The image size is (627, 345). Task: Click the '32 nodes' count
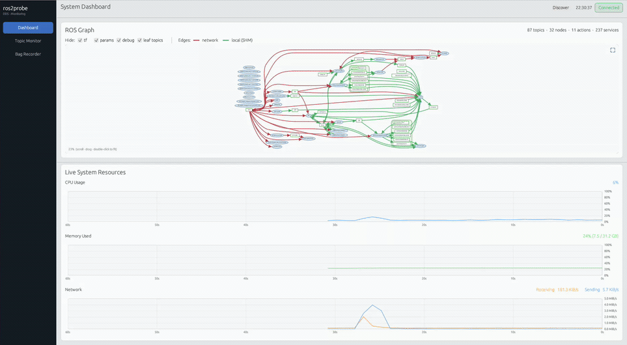coord(558,30)
